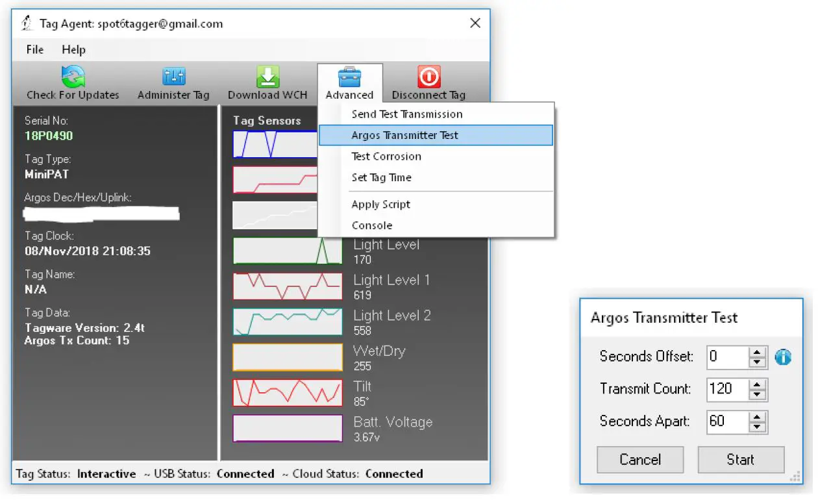Click the Light Level 1 graph
Screen dimensions: 818x502
tap(288, 286)
